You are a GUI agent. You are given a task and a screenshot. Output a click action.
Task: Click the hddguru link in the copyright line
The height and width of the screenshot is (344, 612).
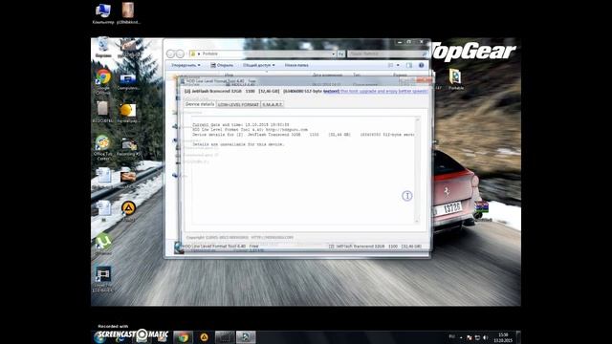tap(273, 237)
